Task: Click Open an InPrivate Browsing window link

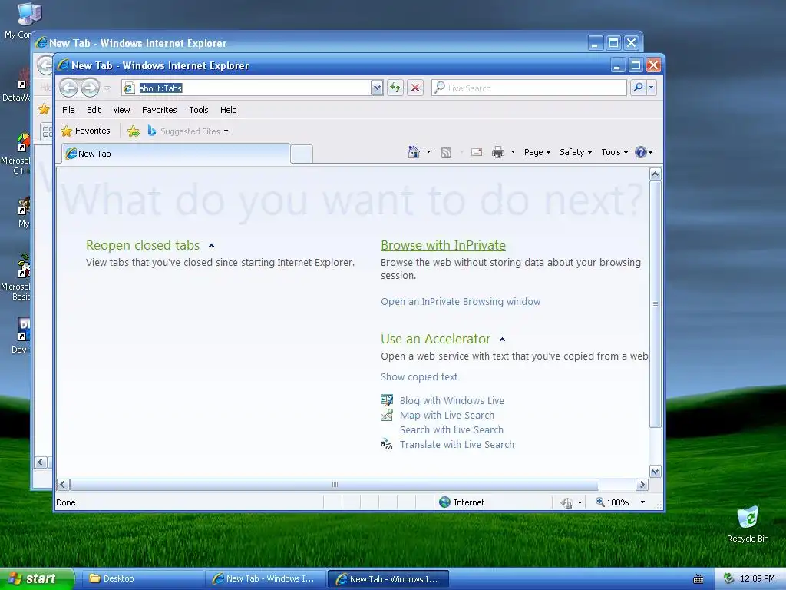Action: [x=461, y=301]
